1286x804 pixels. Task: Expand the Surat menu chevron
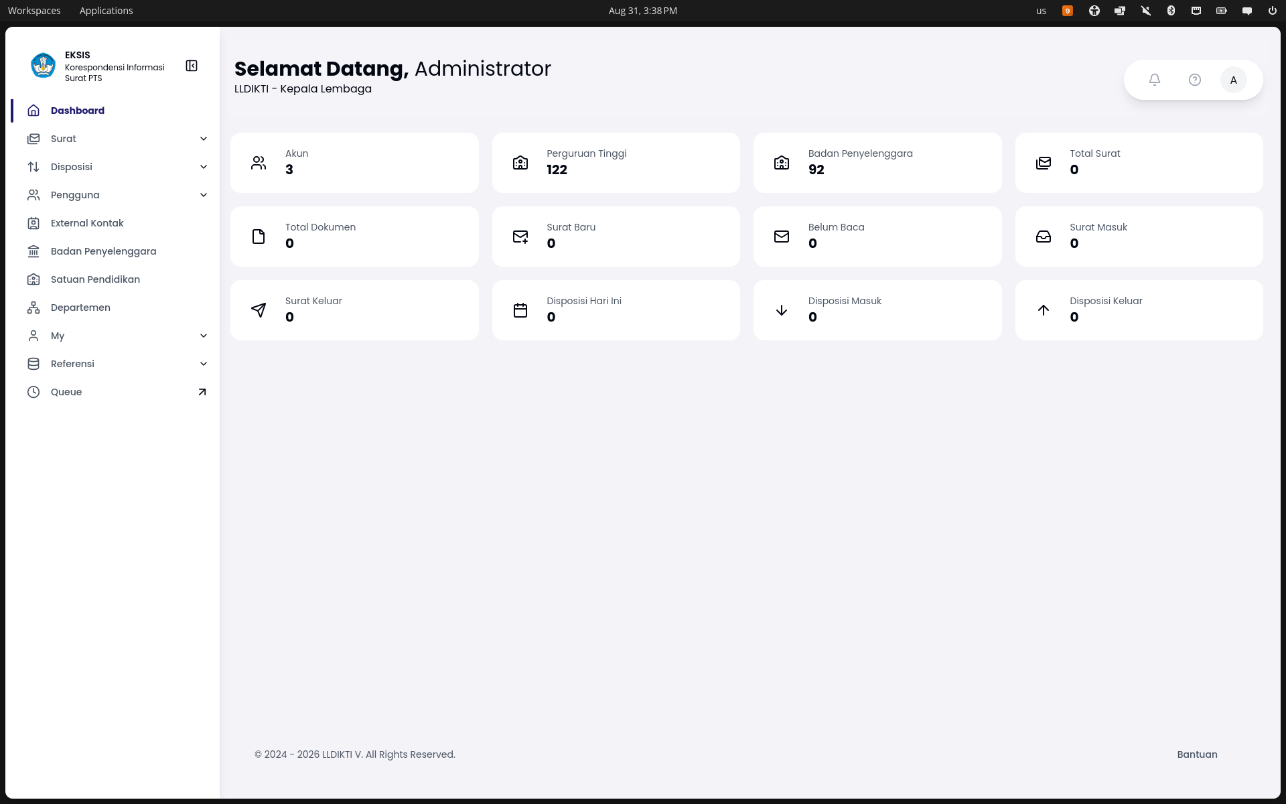[x=204, y=139]
